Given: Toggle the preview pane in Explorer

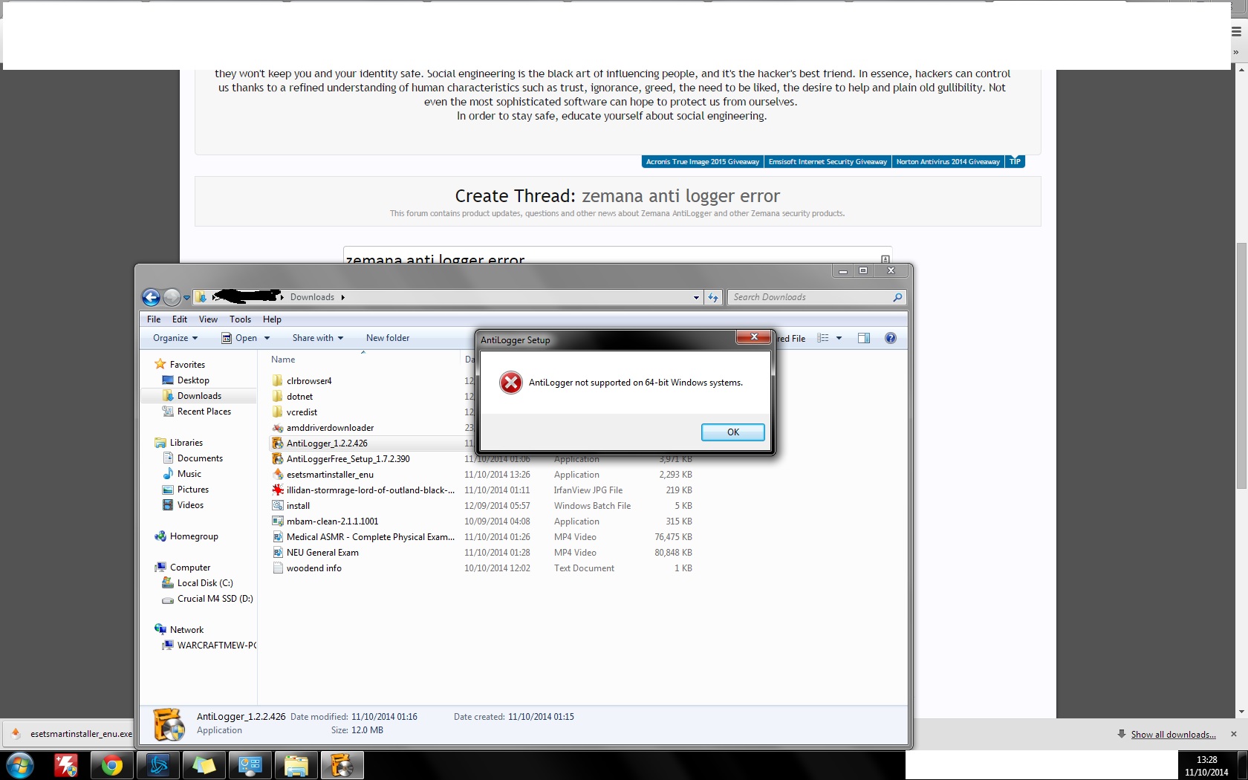Looking at the screenshot, I should [864, 338].
